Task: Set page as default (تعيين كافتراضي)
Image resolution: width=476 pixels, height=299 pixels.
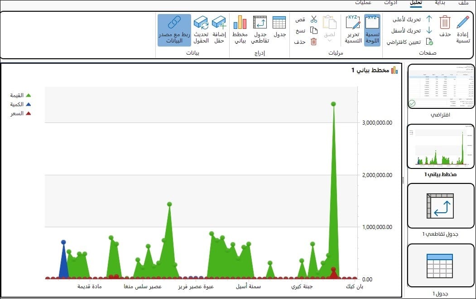Action: tap(410, 42)
